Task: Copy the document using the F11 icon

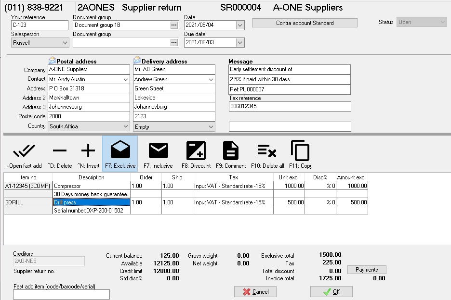Action: point(301,151)
